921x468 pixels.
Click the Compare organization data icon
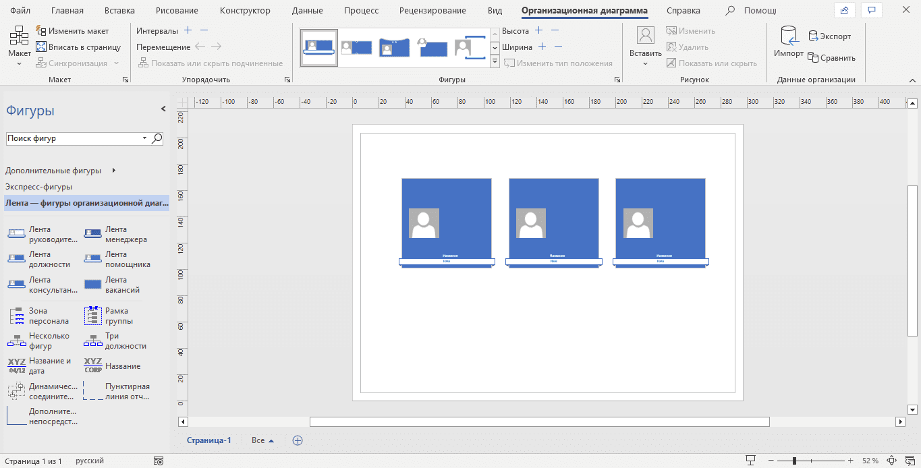point(814,58)
